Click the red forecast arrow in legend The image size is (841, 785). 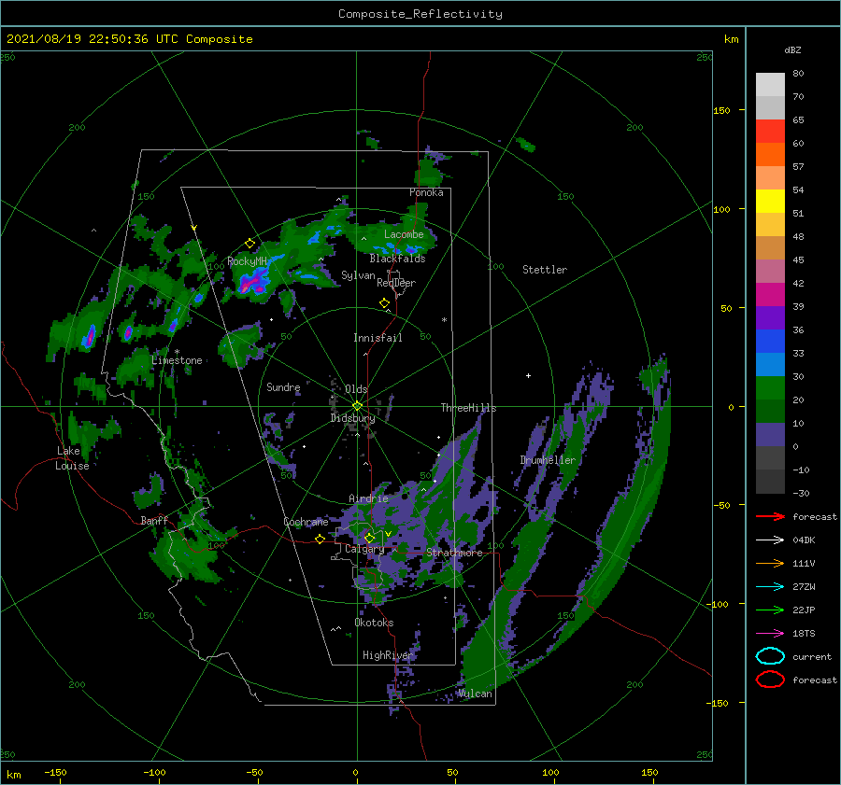[x=770, y=516]
